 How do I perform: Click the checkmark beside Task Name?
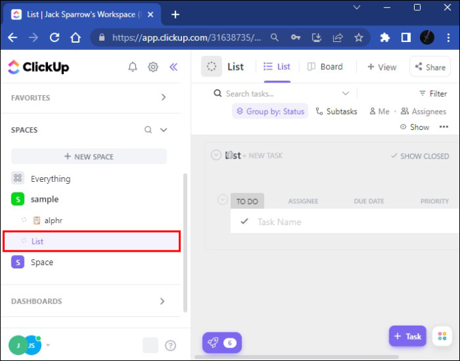(245, 221)
